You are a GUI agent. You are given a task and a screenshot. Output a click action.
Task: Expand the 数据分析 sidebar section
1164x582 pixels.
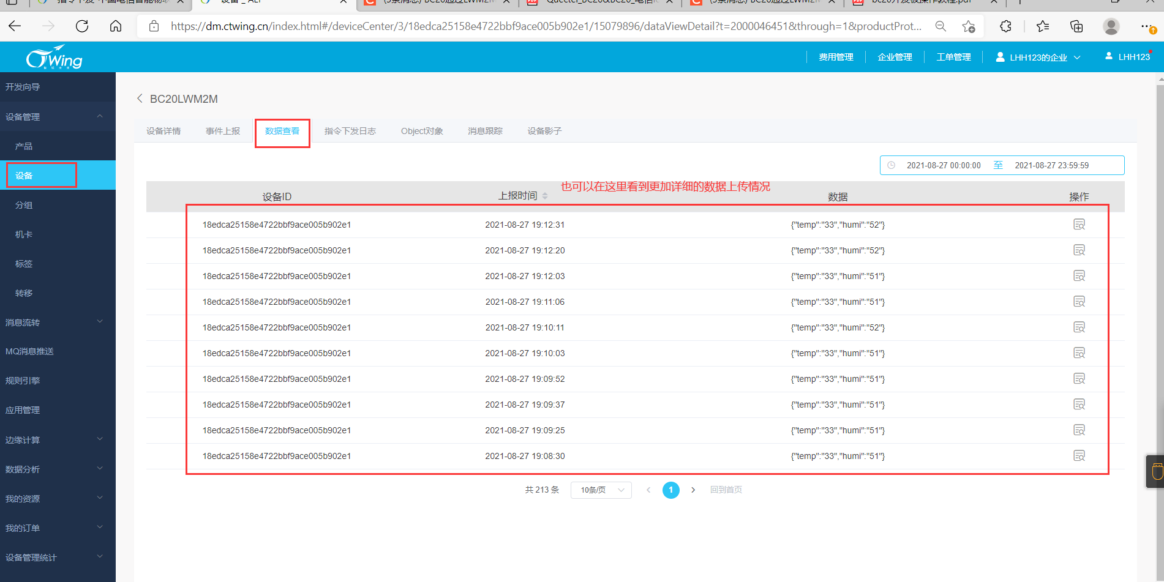point(100,469)
